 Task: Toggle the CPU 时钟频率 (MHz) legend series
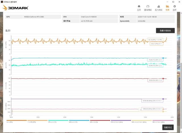point(121,121)
